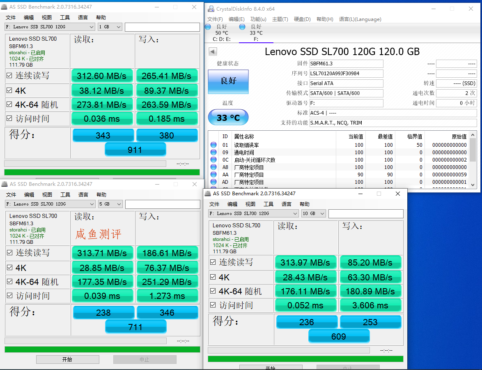
Task: Click AS SSD app icon in 1 GB window title
Action: click(x=5, y=7)
